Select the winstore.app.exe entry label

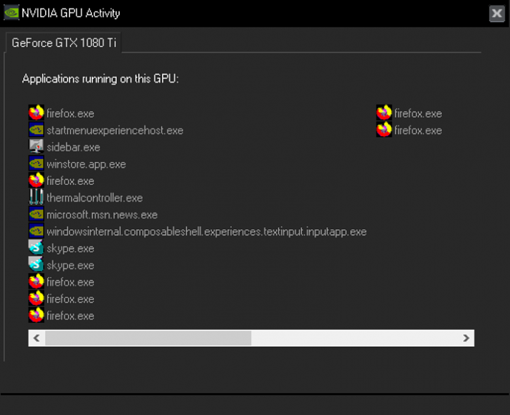tap(86, 164)
